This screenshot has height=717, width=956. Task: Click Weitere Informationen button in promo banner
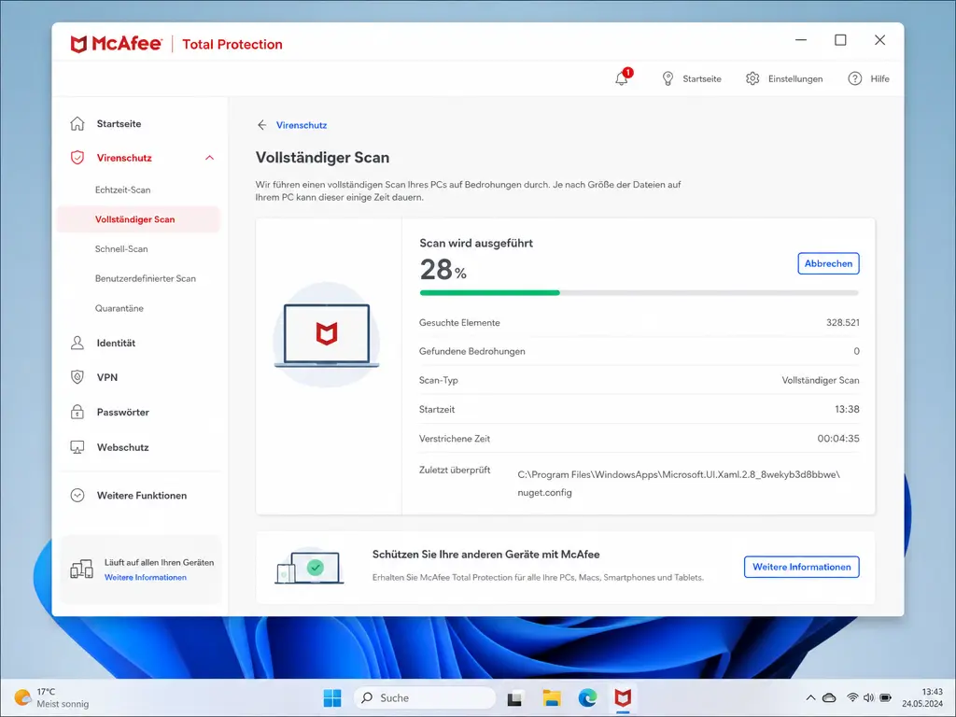[801, 567]
